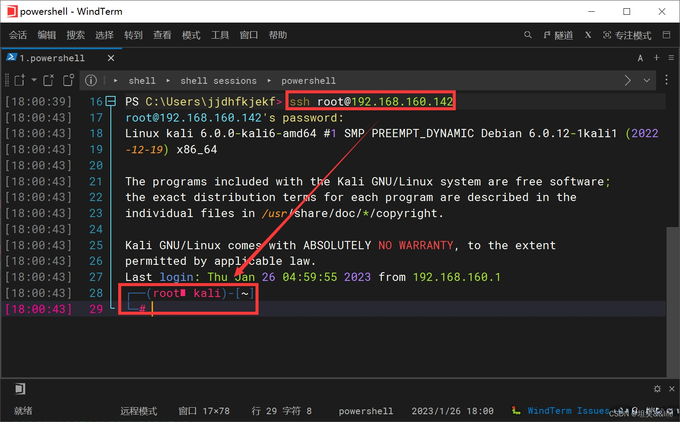This screenshot has height=422, width=680.
Task: Open the vertical three-dots more menu
Action: click(667, 80)
